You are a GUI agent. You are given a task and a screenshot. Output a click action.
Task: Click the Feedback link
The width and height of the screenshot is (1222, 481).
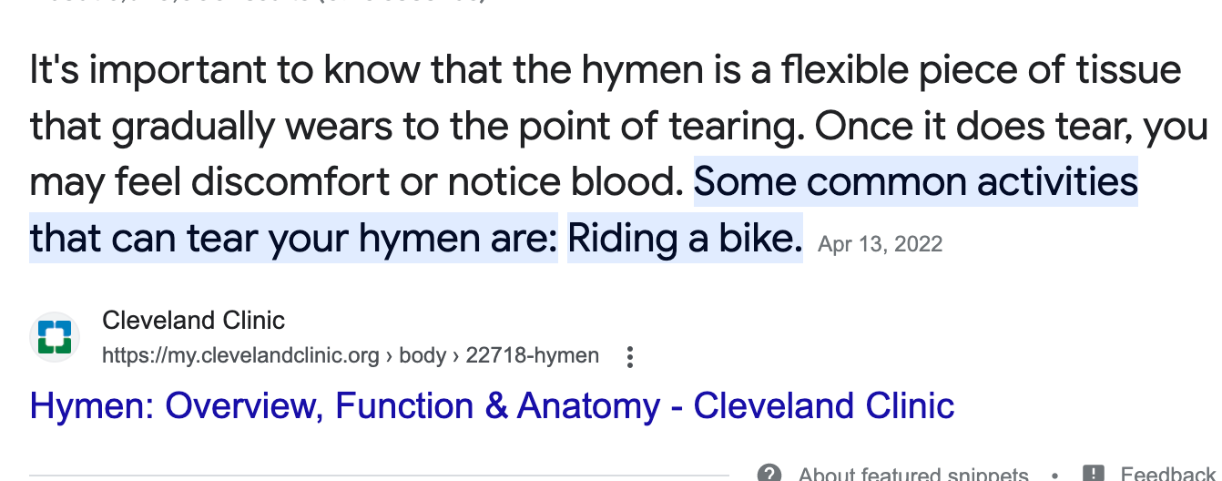[x=1167, y=474]
